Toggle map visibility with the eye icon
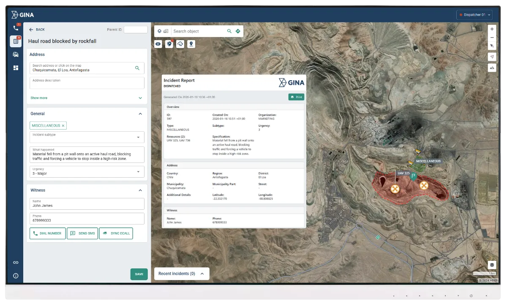 (x=158, y=44)
